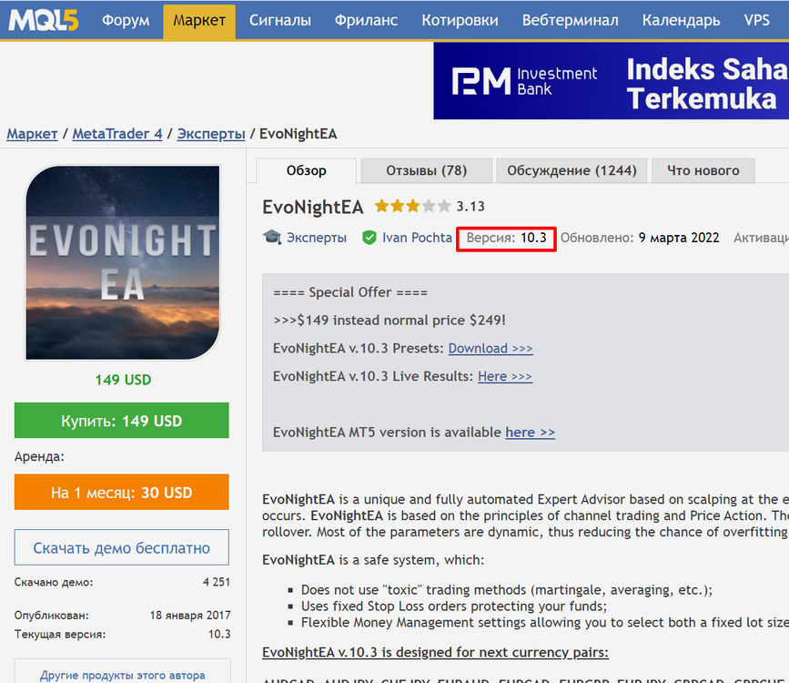Click the Текущая версия value 10.3
789x683 pixels.
(x=219, y=634)
